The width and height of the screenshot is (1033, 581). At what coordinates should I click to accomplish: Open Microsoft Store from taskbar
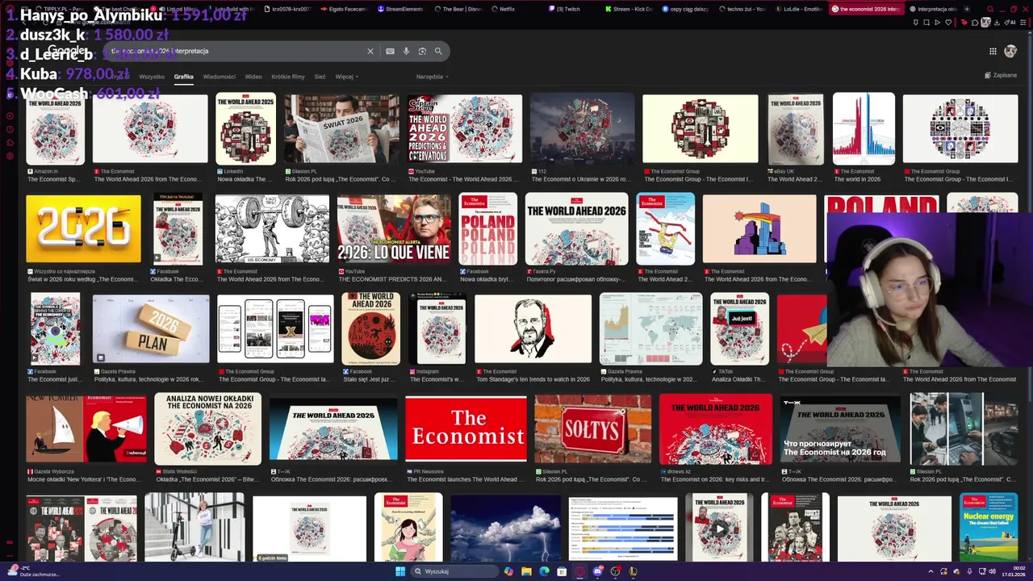[x=562, y=571]
